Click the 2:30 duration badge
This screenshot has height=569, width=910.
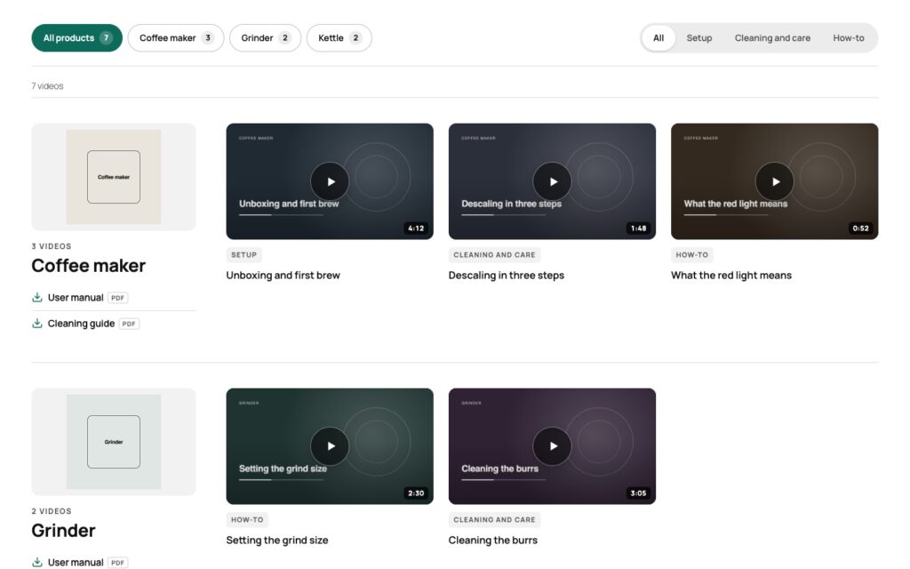[416, 493]
